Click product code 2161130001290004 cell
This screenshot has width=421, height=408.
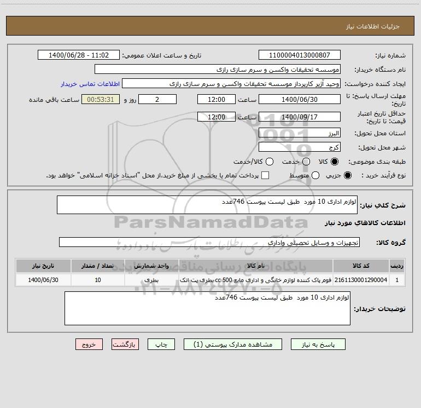click(361, 280)
